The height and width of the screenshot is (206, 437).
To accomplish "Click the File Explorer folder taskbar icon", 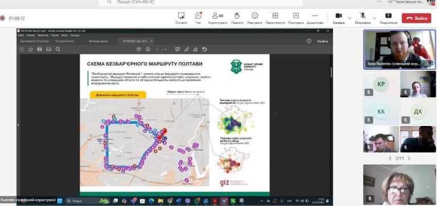I will coord(160,201).
